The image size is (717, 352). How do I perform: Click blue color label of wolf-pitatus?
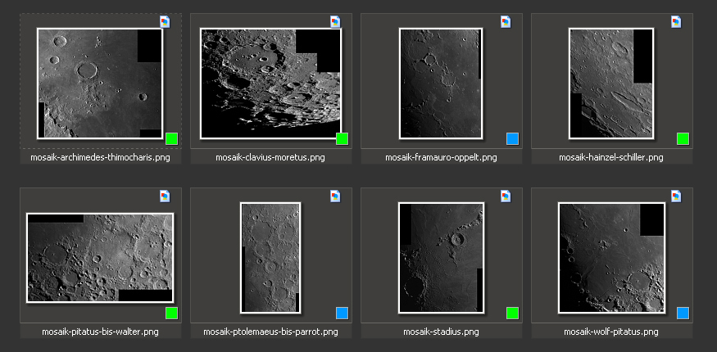[x=683, y=313]
